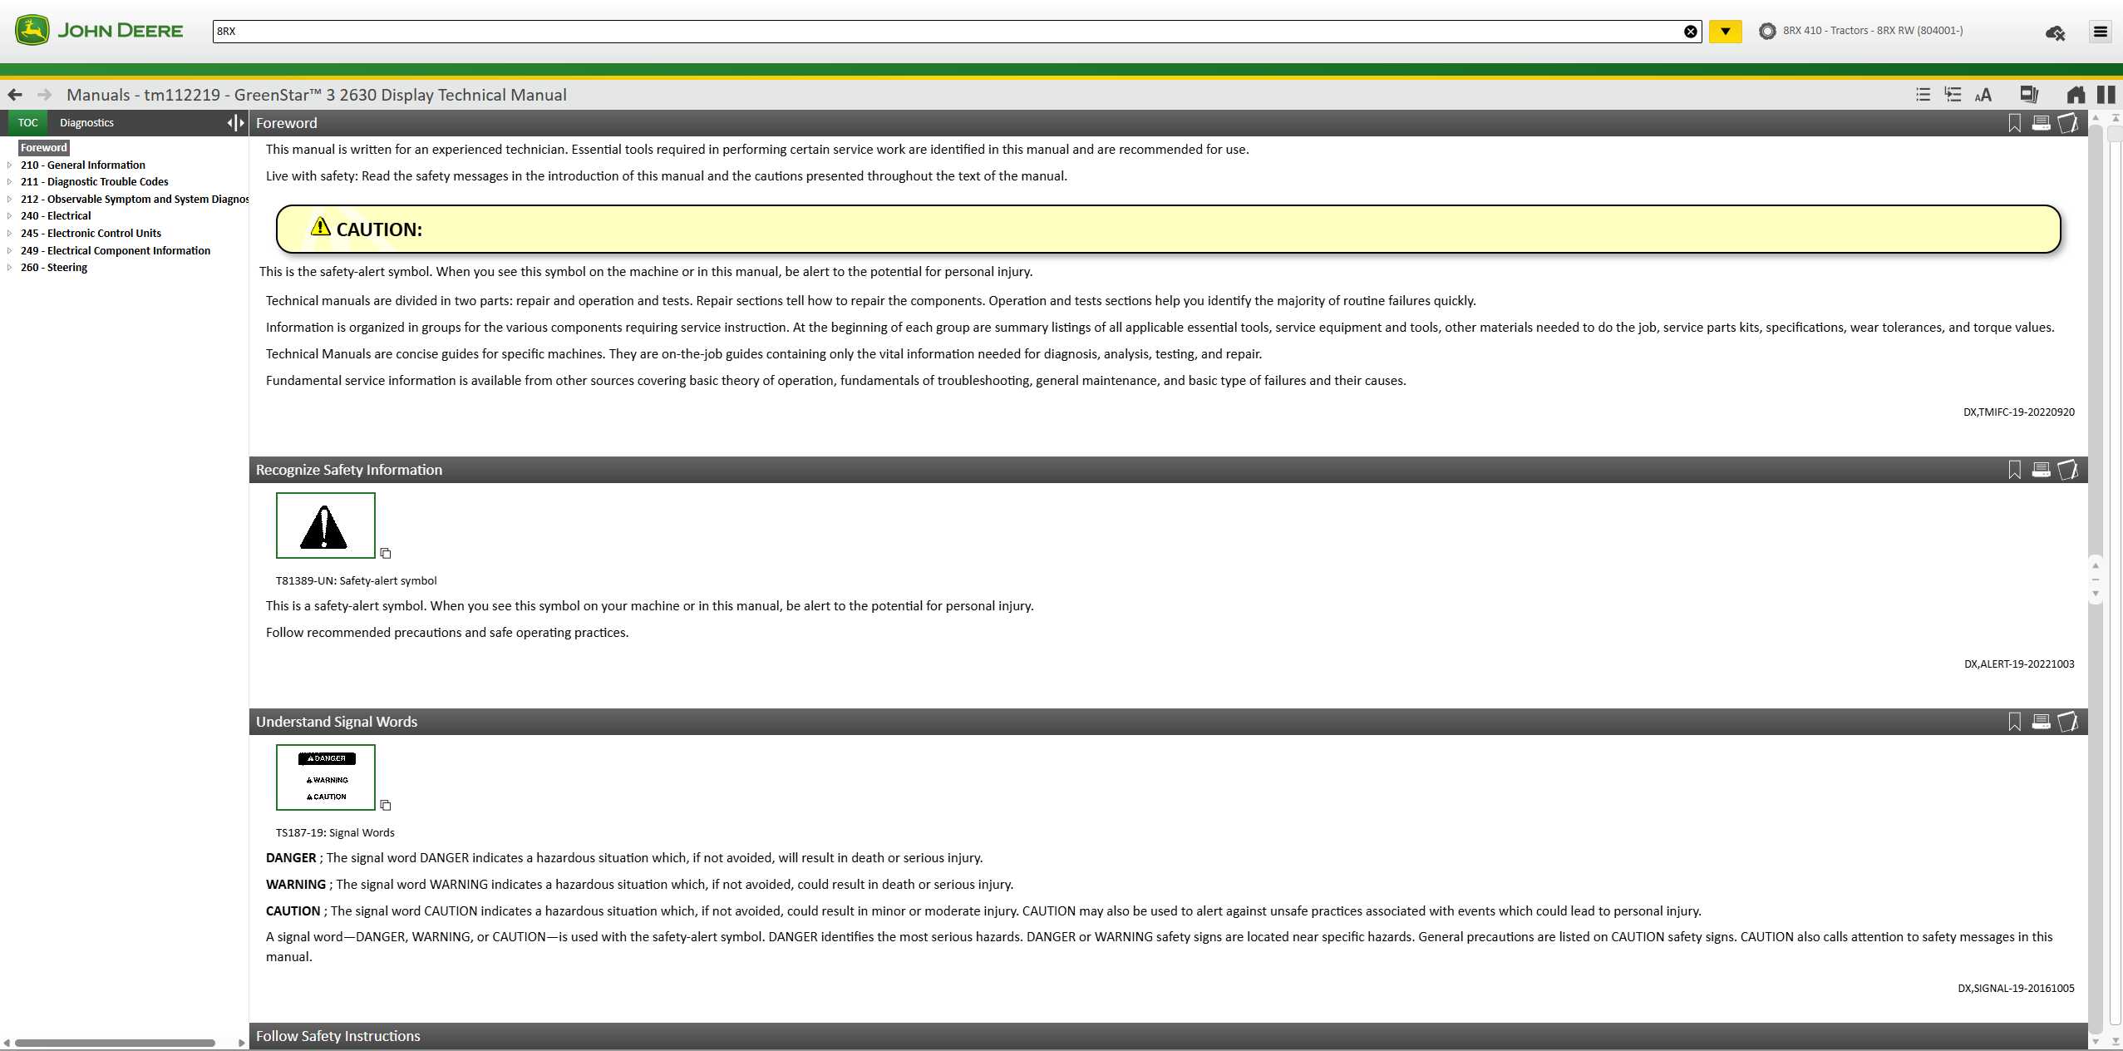Click the TOC horizontal scrollbar
Screen dimensions: 2123x1051
tap(115, 1043)
